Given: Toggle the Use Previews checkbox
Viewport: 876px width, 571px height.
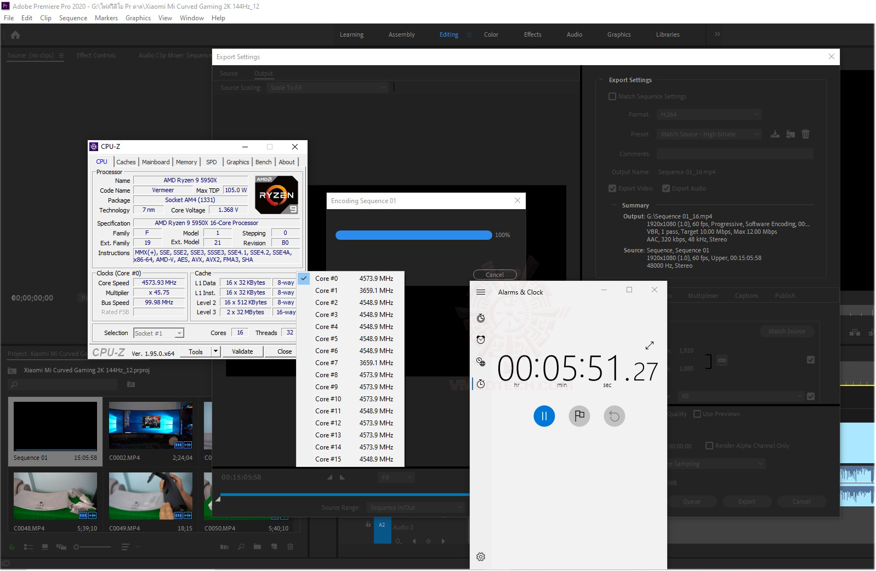Looking at the screenshot, I should [x=697, y=414].
